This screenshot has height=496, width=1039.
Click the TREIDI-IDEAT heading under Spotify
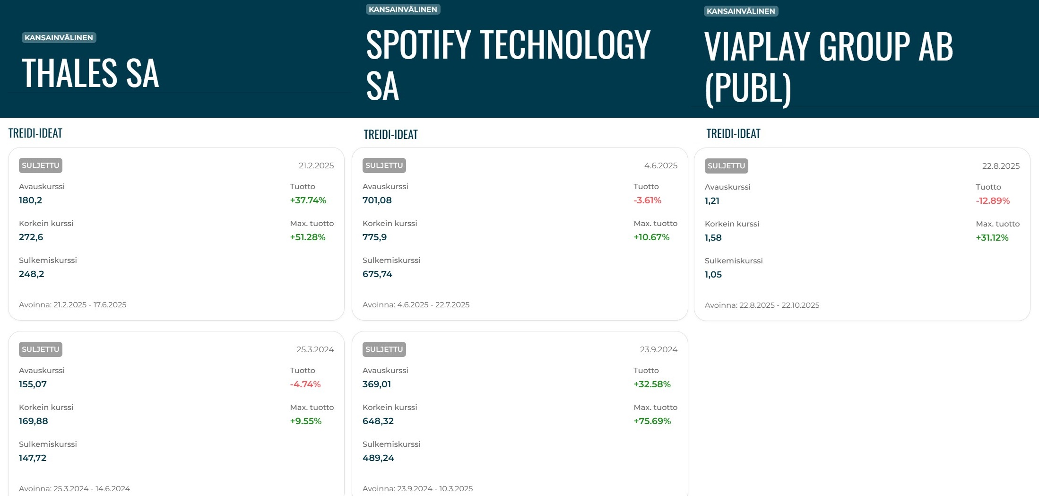click(x=390, y=135)
